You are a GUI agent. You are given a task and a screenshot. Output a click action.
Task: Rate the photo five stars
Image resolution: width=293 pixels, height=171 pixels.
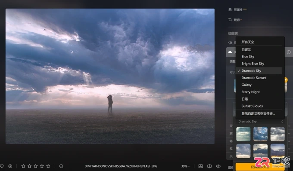tap(48, 166)
